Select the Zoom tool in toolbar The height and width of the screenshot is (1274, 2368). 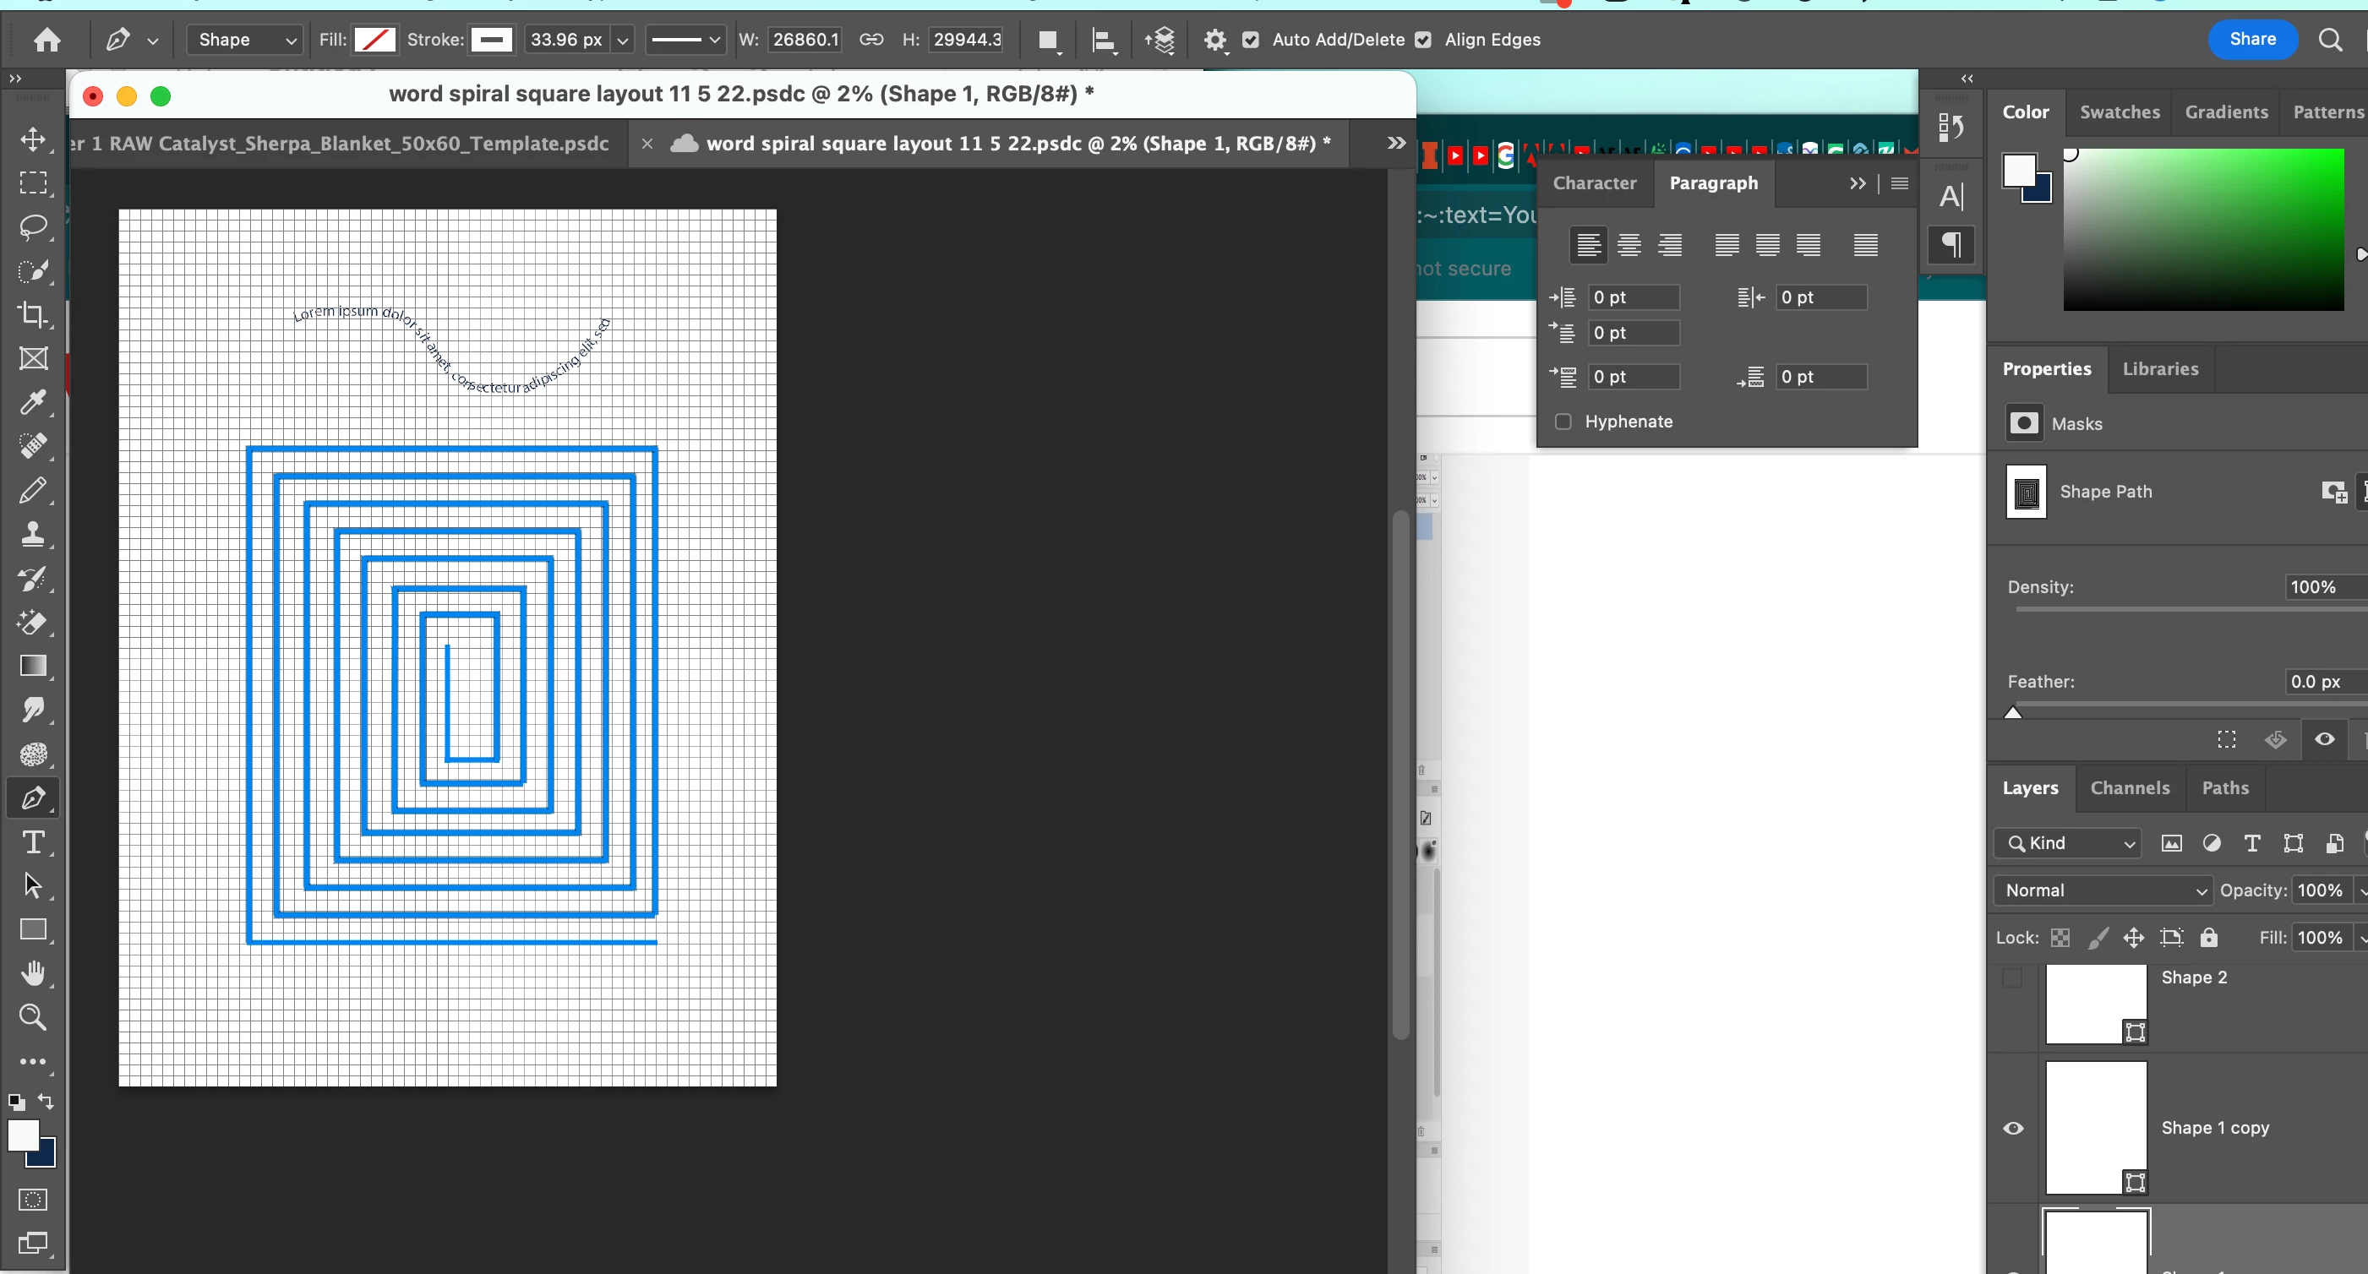33,1016
